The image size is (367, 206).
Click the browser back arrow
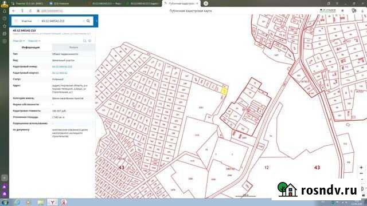(14, 11)
